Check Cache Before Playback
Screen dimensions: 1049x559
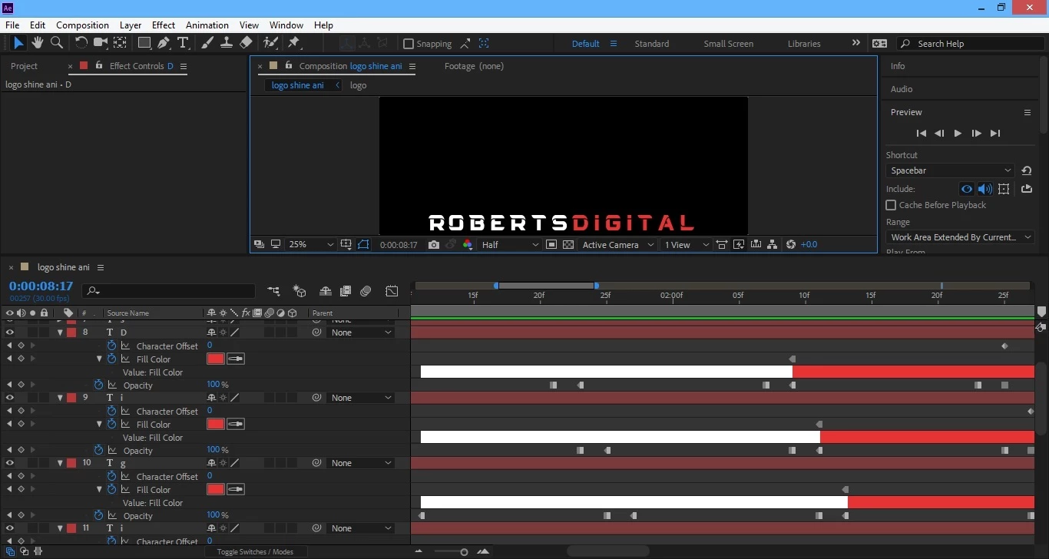891,205
